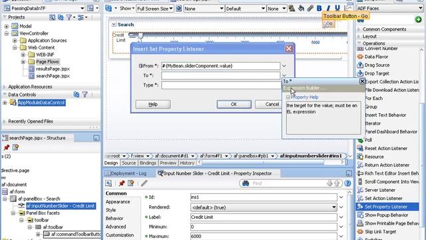Expand Application Sources folder

pos(15,41)
